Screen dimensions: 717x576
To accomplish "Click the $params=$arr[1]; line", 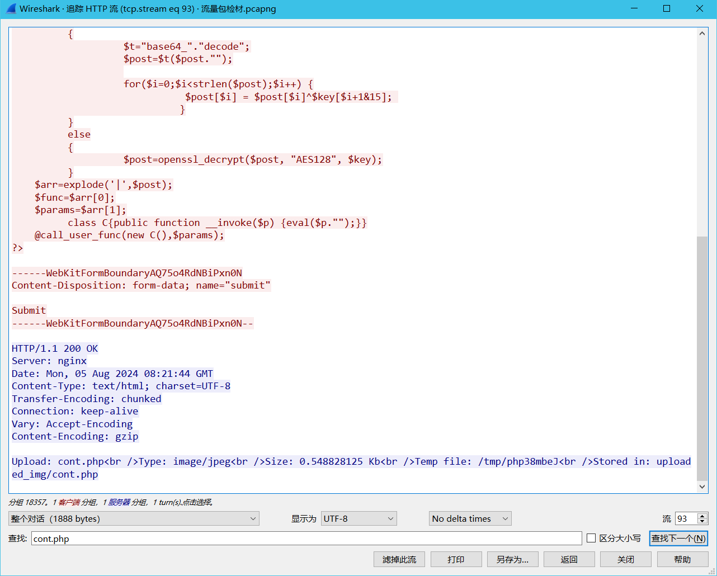I will [81, 210].
